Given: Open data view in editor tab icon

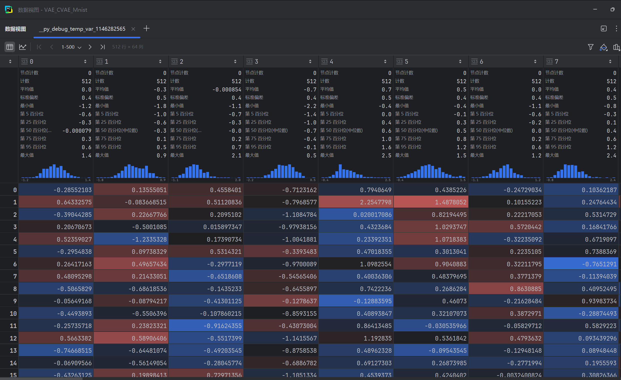Looking at the screenshot, I should (x=603, y=29).
